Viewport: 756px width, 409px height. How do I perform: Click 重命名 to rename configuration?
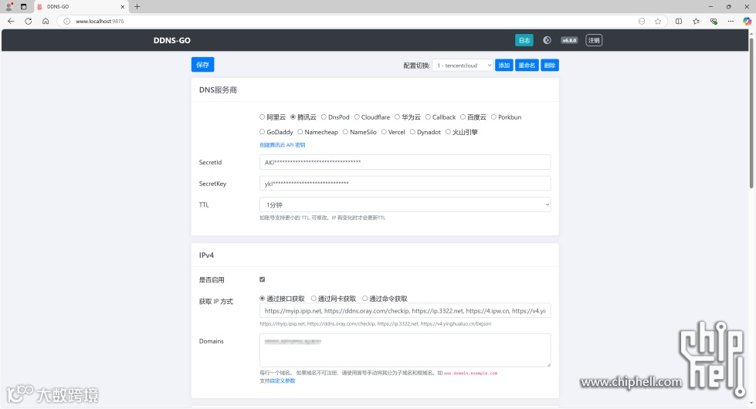(x=527, y=66)
